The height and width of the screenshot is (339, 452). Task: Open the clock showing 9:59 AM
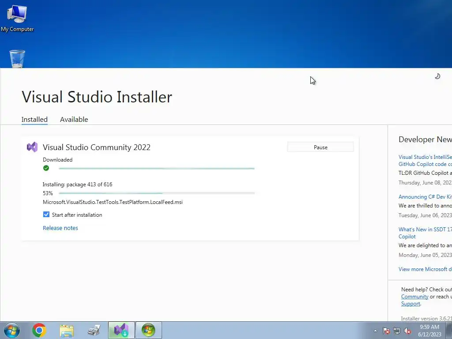[x=429, y=331]
